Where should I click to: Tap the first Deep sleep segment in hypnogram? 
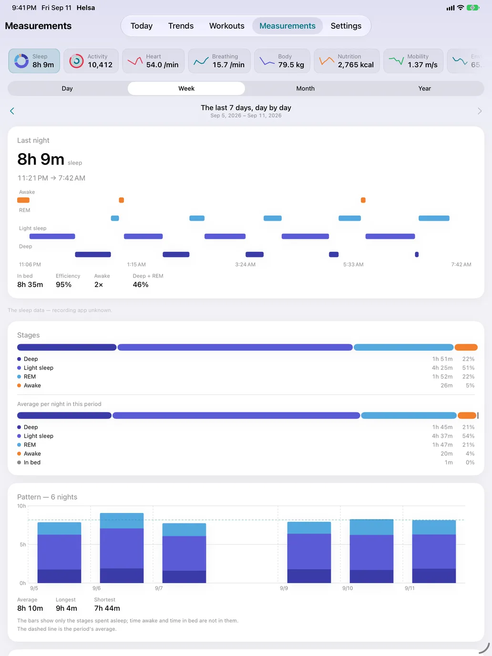(x=93, y=255)
